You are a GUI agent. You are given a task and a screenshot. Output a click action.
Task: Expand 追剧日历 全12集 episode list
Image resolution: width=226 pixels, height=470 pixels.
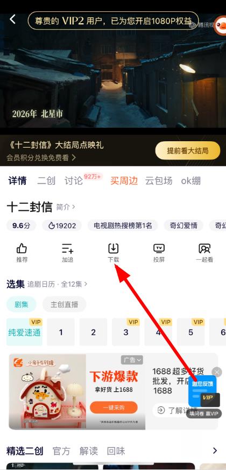pos(58,284)
